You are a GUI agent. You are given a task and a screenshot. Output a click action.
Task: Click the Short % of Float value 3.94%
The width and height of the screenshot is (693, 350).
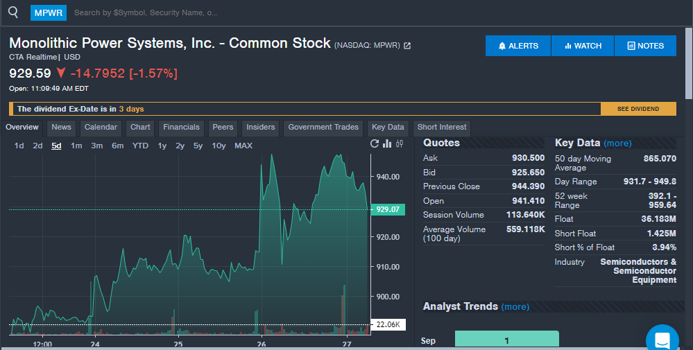click(665, 247)
